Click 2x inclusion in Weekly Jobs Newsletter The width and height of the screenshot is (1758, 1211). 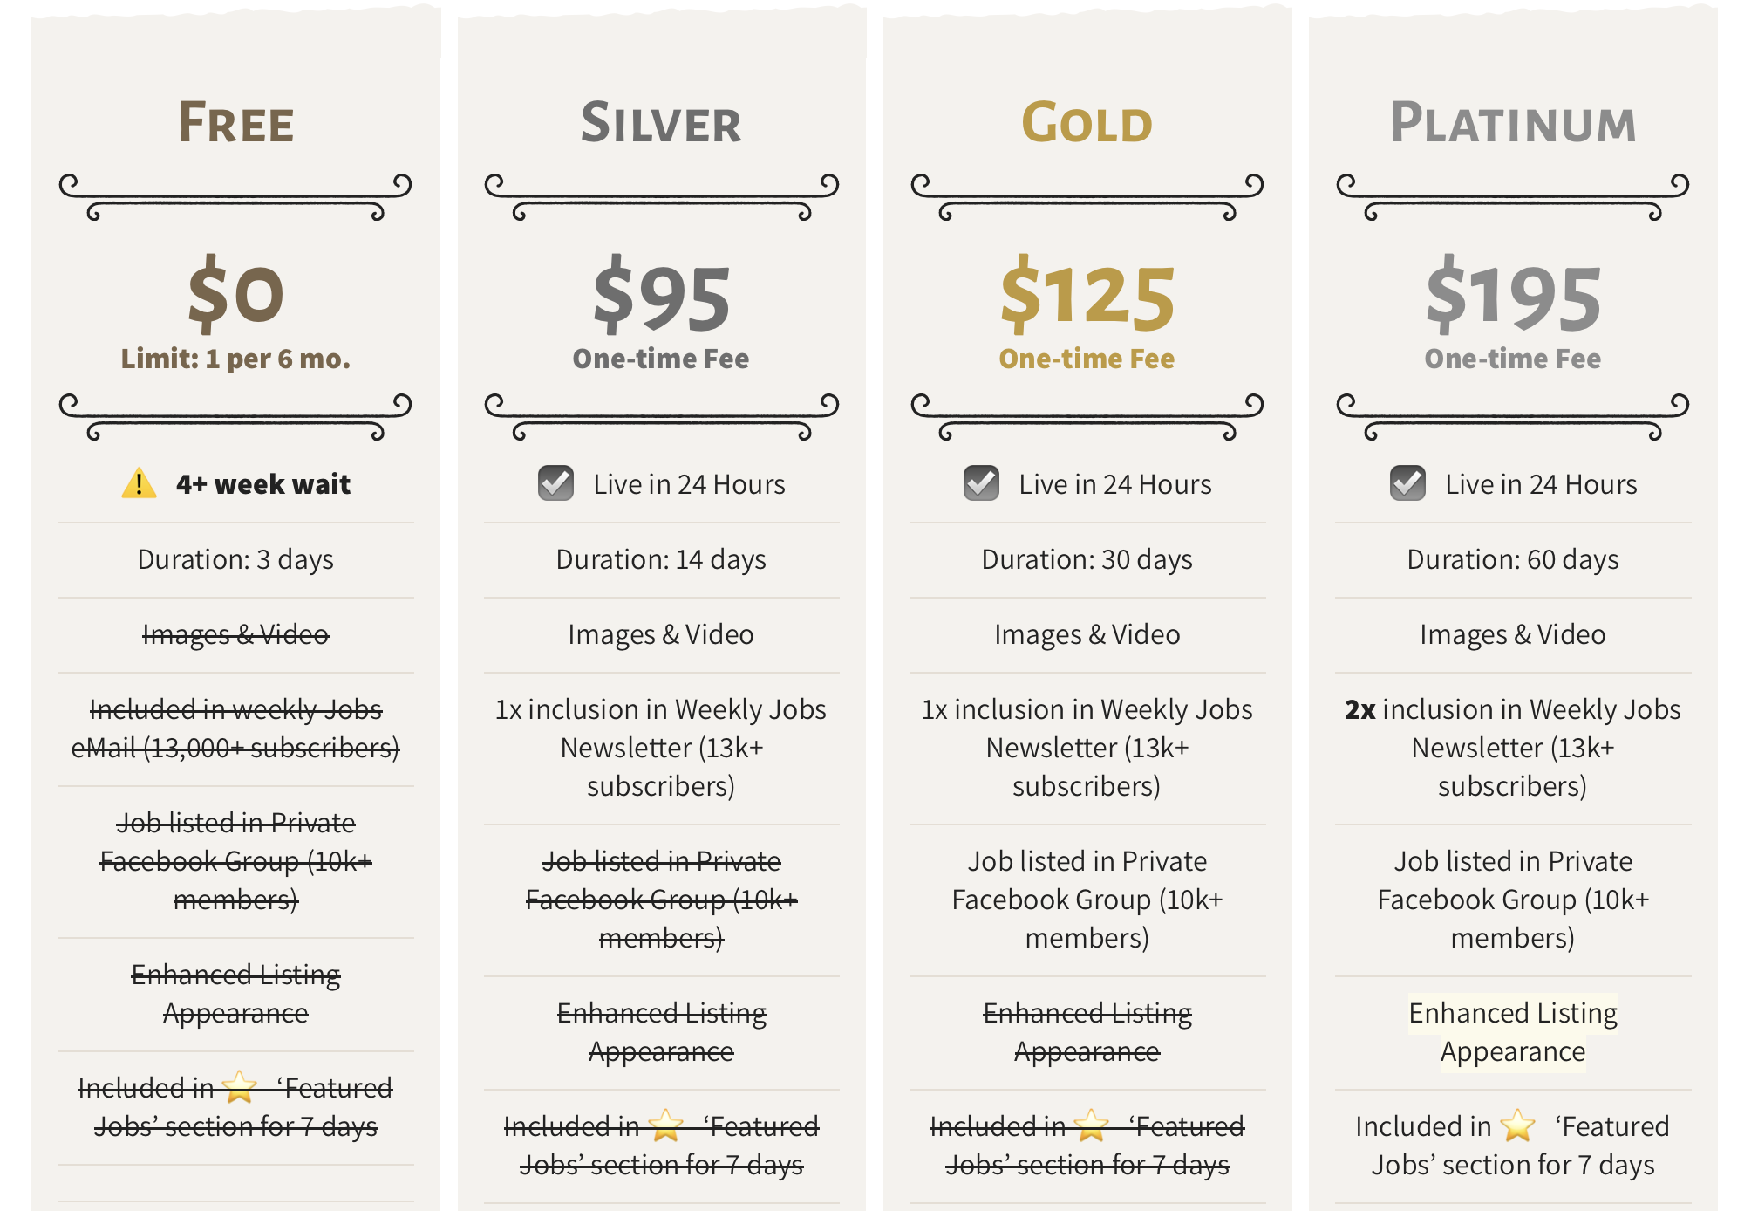1513,748
